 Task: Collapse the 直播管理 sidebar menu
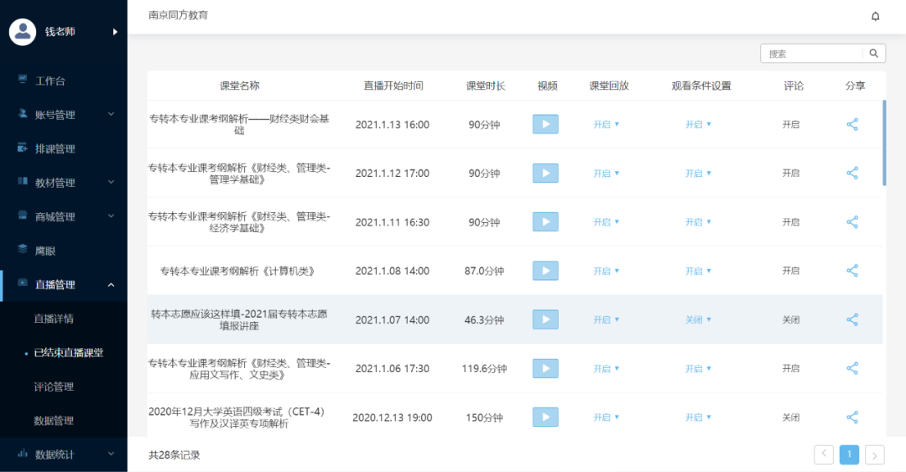point(64,285)
